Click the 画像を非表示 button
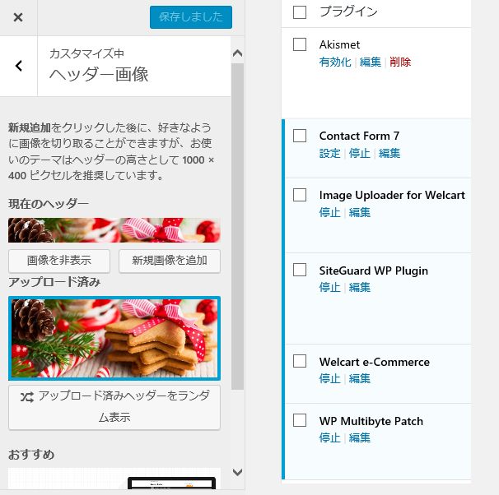The height and width of the screenshot is (495, 499). [x=59, y=261]
